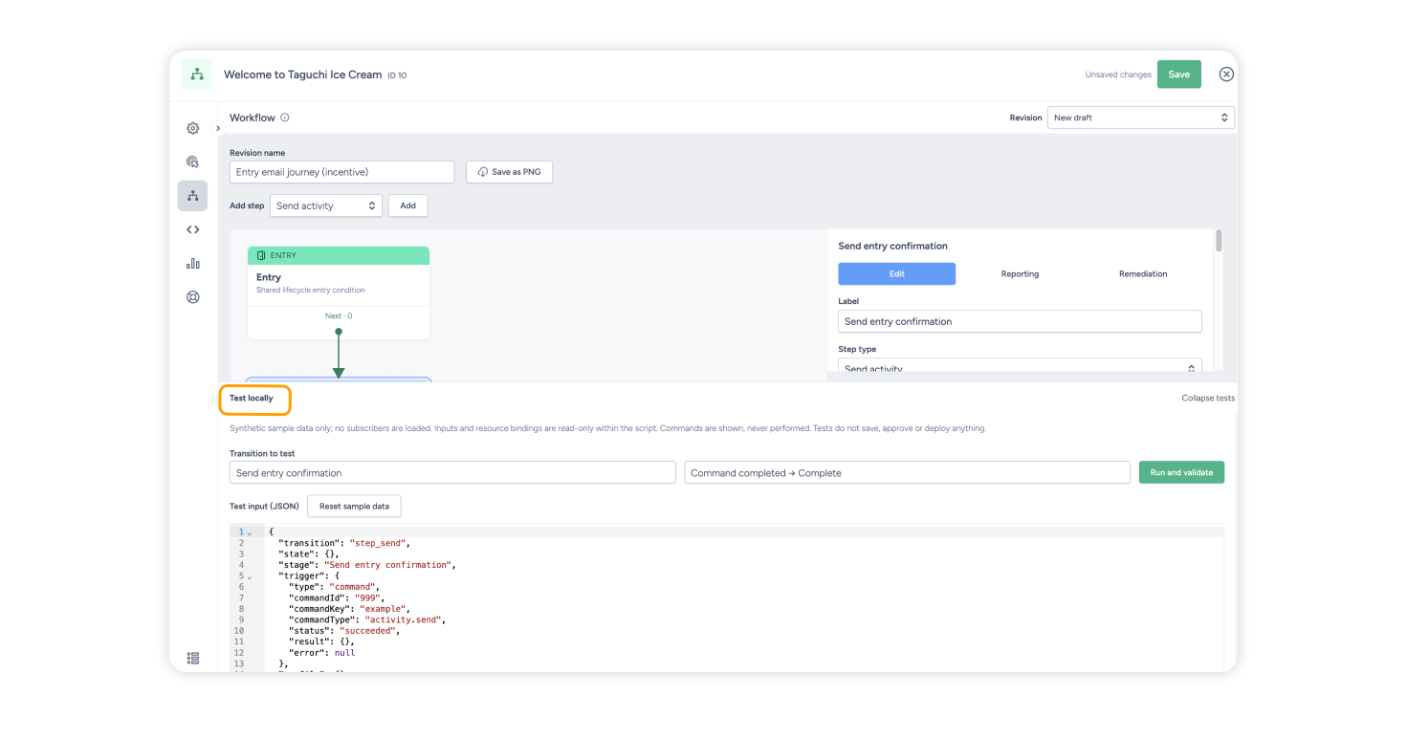Viewport: 1407px width, 737px height.
Task: Click the Label field with Send entry confirmation
Action: (1020, 321)
